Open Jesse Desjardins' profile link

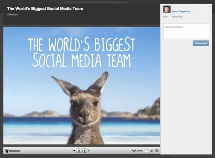pyautogui.click(x=181, y=11)
